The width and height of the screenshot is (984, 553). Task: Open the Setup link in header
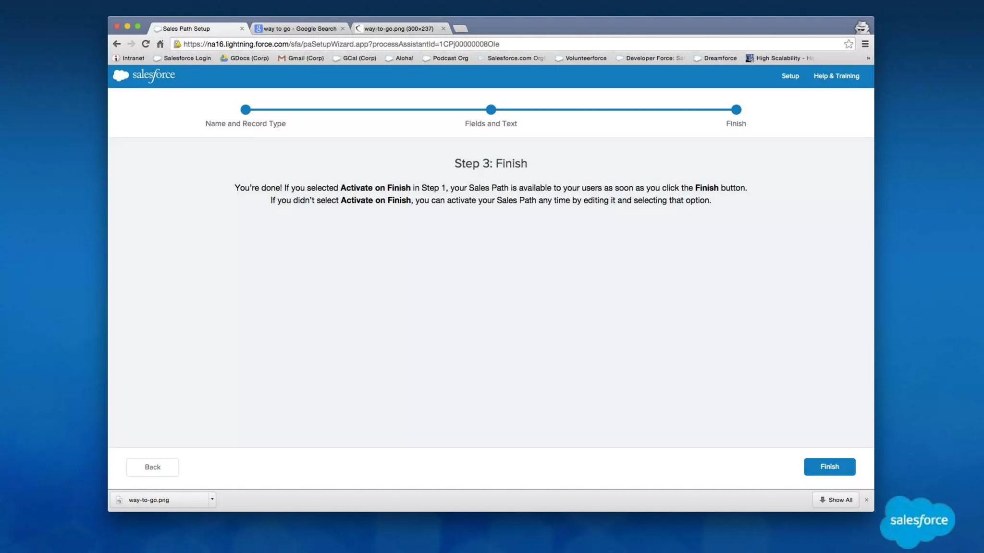coord(790,76)
